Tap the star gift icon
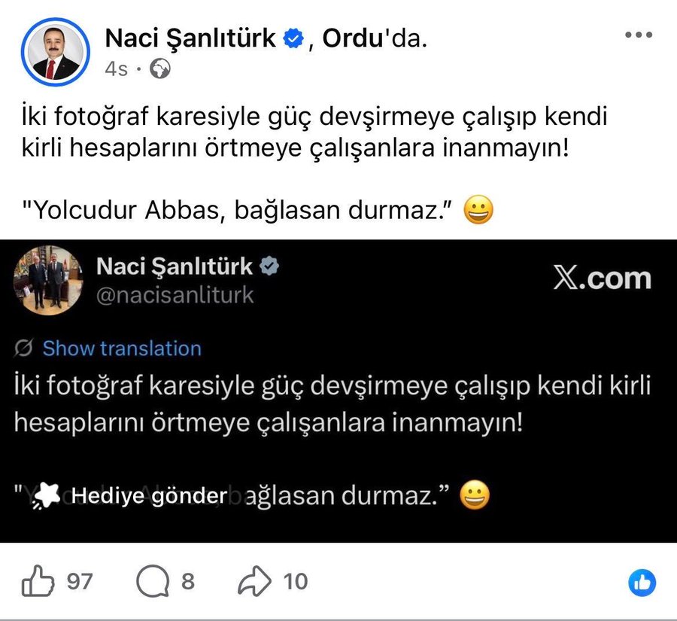The height and width of the screenshot is (621, 677). pos(46,496)
